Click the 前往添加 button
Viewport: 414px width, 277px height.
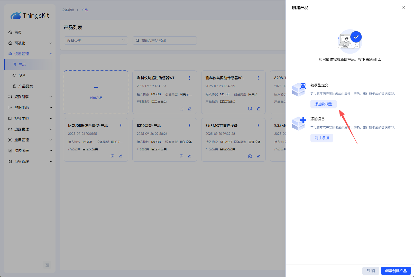[x=321, y=138]
